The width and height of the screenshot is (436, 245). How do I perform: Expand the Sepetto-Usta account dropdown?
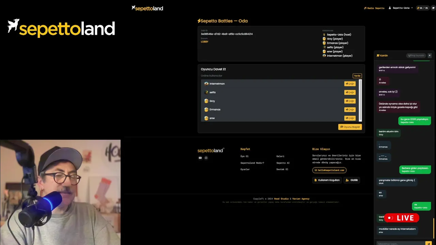coord(401,8)
